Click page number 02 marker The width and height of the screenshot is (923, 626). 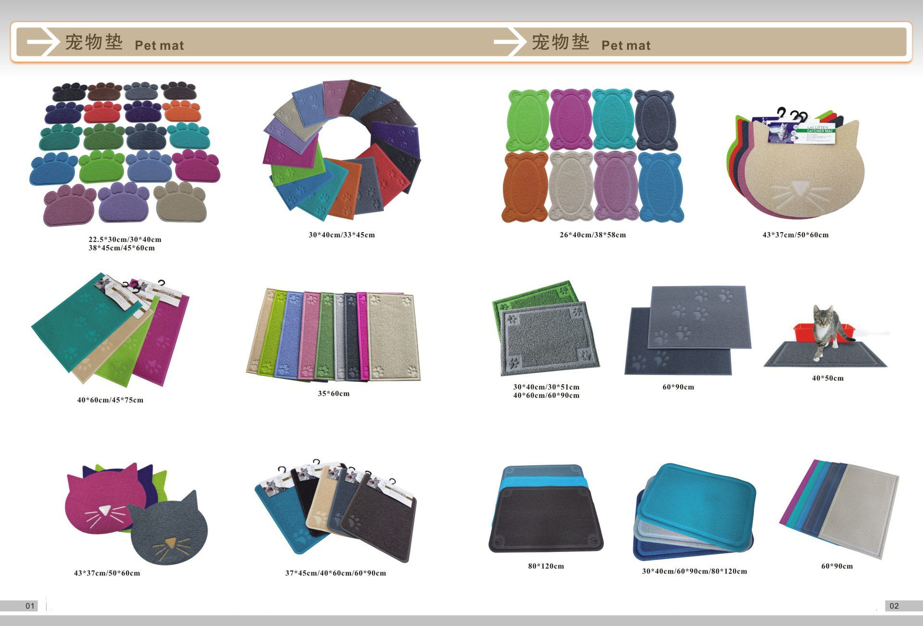tap(894, 606)
